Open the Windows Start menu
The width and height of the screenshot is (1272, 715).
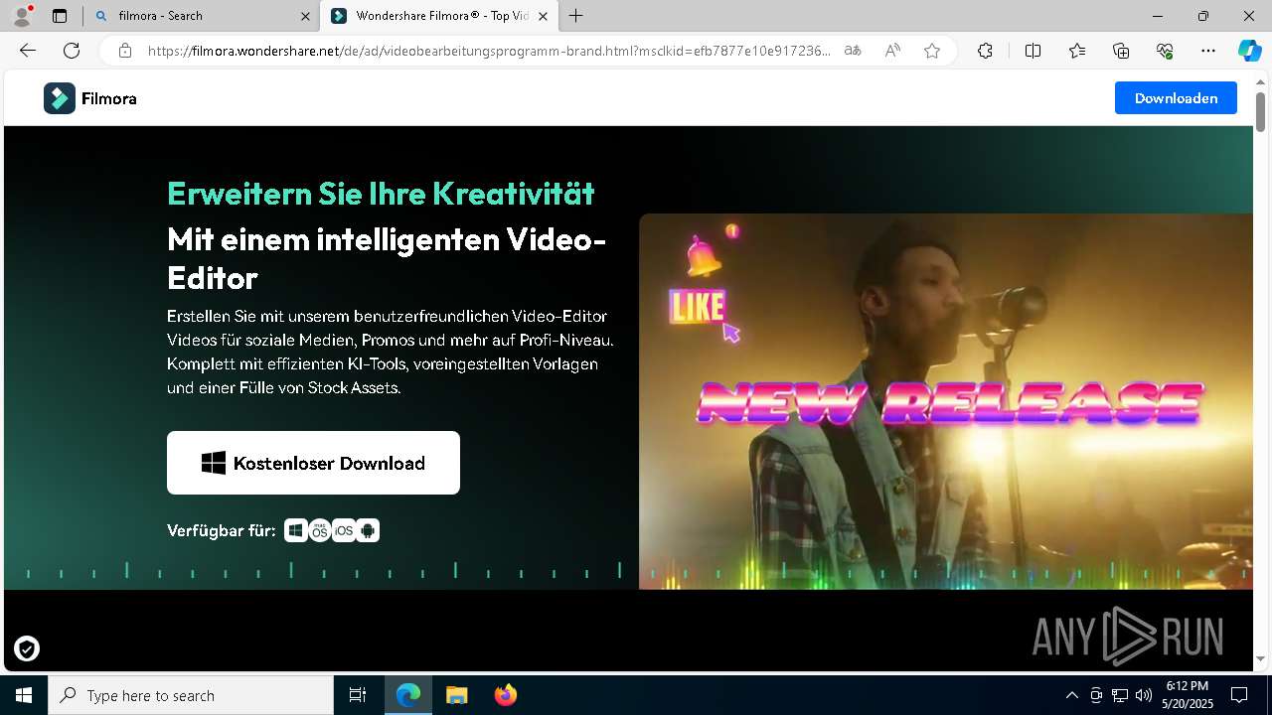[x=24, y=695]
